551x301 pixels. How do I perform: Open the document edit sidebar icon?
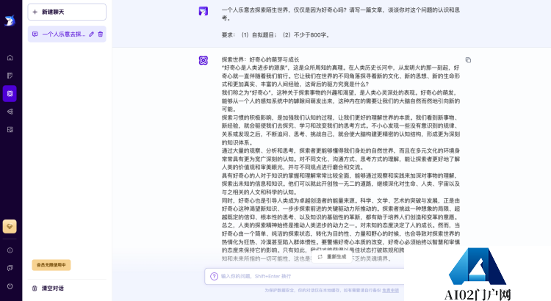pyautogui.click(x=10, y=76)
